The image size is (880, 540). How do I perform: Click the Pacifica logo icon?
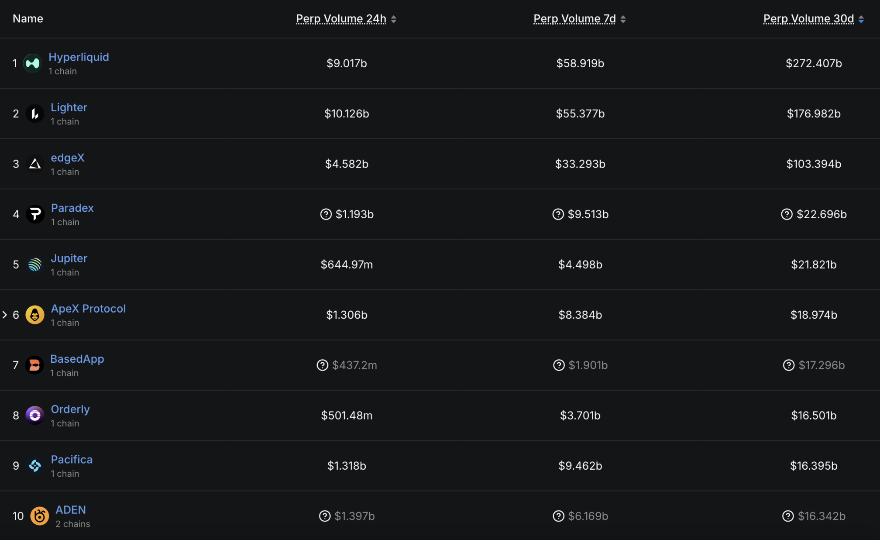click(x=35, y=466)
